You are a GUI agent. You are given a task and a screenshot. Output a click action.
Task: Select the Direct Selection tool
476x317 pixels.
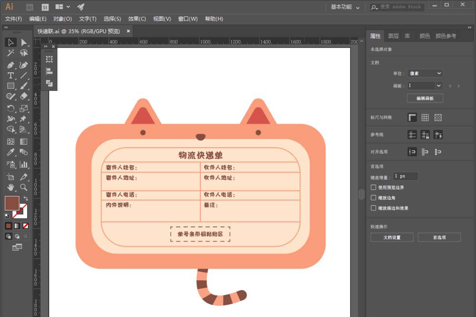pyautogui.click(x=24, y=42)
